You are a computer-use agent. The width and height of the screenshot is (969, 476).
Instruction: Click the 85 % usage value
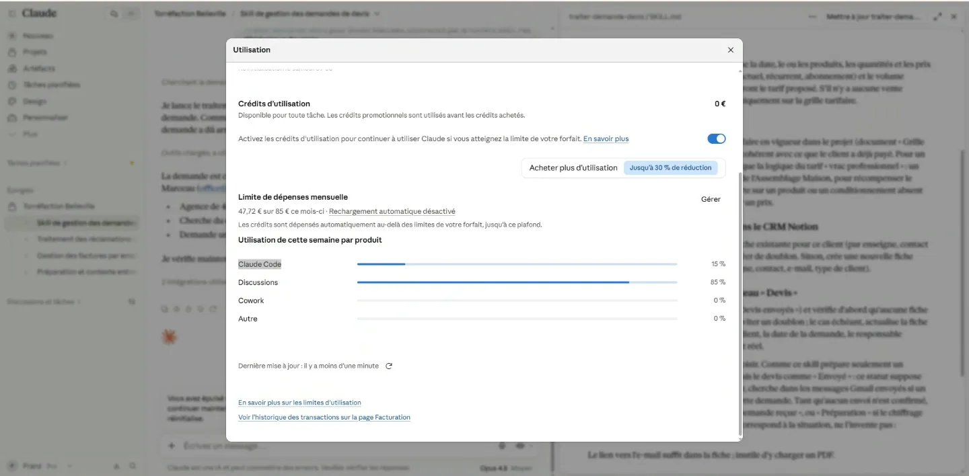[718, 282]
